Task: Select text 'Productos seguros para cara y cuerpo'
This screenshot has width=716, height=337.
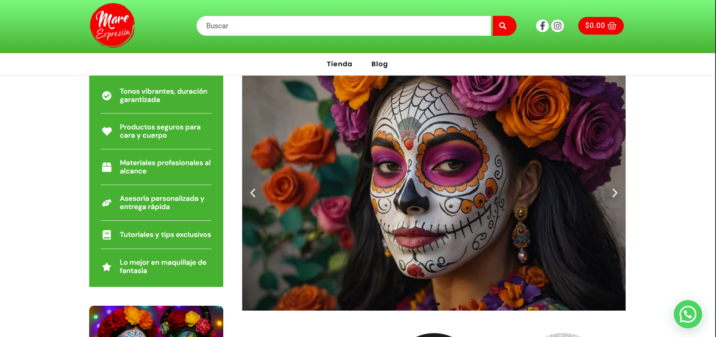Action: coord(160,131)
